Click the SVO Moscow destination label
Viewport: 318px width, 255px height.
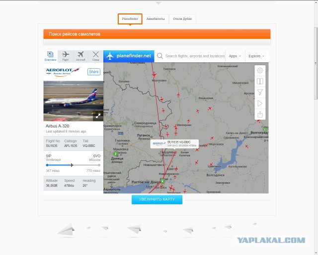pyautogui.click(x=95, y=157)
